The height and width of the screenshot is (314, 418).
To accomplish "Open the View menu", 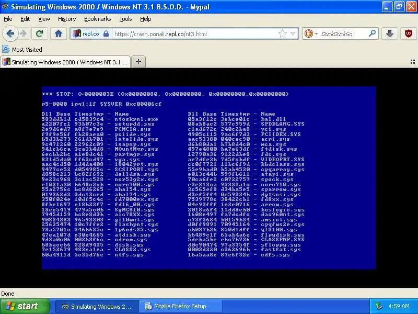I will coord(44,19).
